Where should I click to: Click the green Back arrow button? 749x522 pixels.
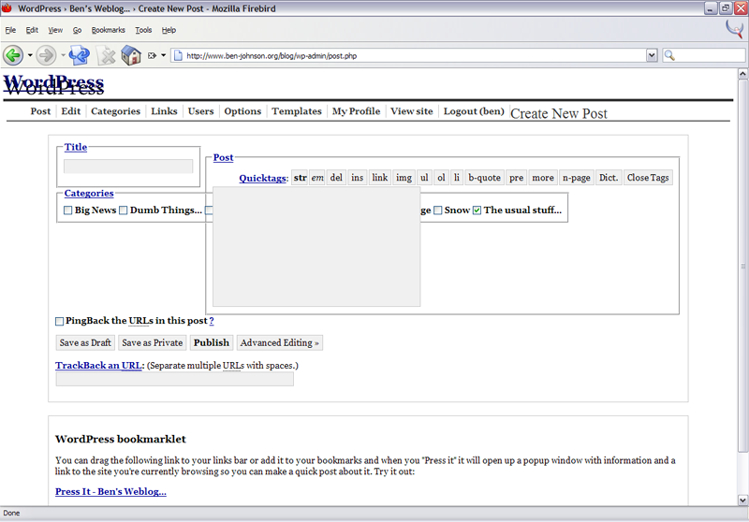[13, 55]
